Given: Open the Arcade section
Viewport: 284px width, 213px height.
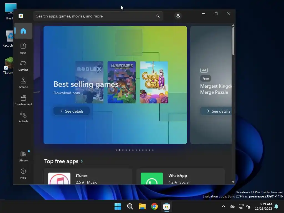Looking at the screenshot, I should (x=23, y=83).
